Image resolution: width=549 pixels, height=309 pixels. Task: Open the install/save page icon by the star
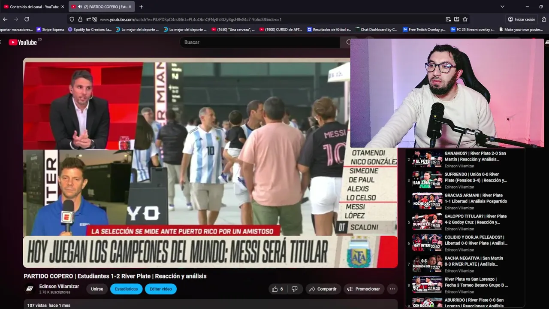point(457,19)
